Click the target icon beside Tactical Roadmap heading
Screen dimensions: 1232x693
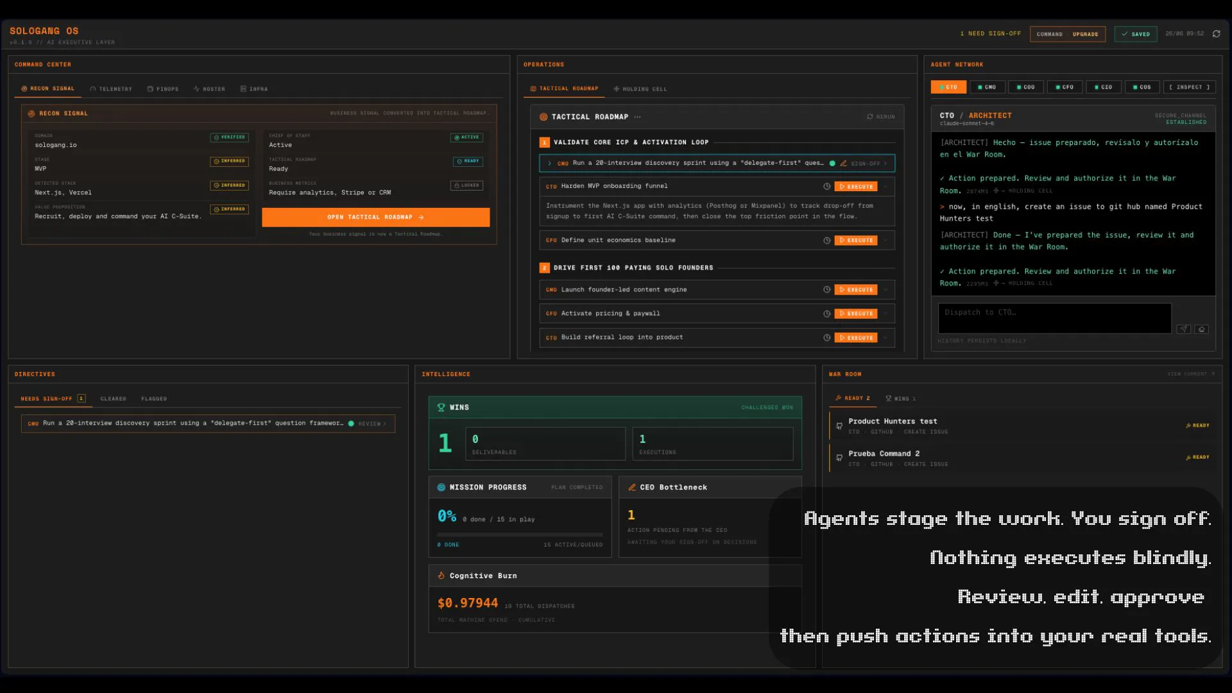543,117
